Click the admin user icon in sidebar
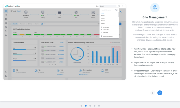This screenshot has width=180, height=108. coord(6,72)
